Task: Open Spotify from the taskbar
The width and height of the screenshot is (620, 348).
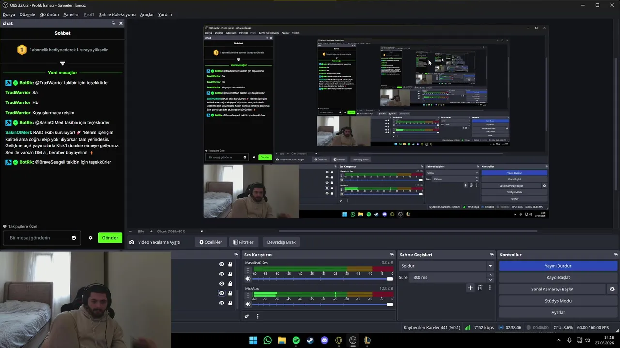Action: (x=296, y=340)
